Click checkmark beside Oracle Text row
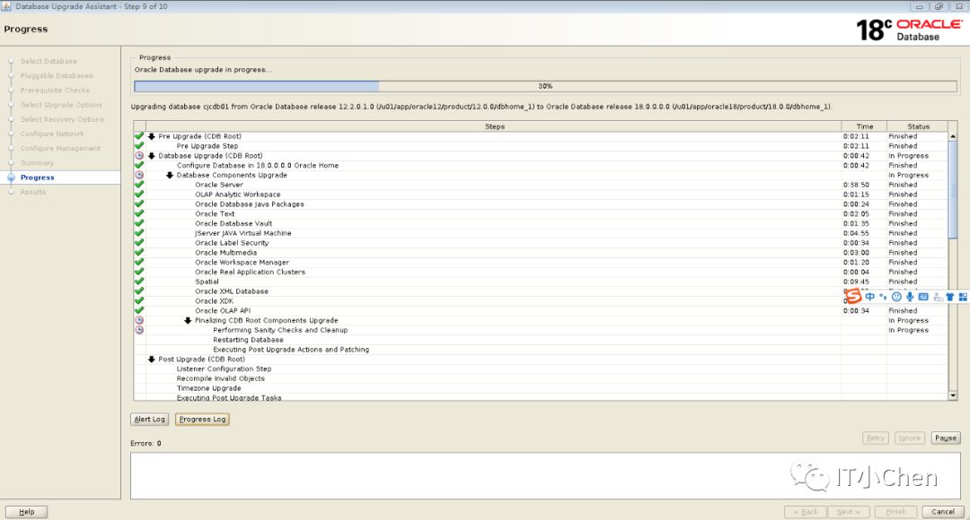The width and height of the screenshot is (970, 520). point(139,213)
